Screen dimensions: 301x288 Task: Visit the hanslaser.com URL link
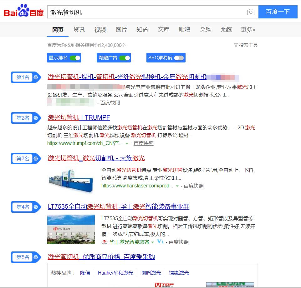click(x=137, y=186)
